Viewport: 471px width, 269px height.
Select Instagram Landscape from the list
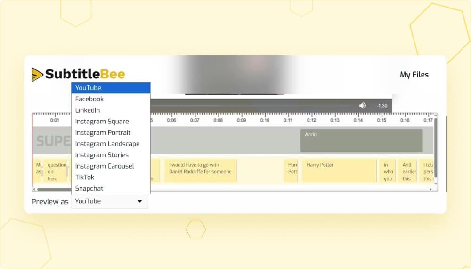point(111,144)
